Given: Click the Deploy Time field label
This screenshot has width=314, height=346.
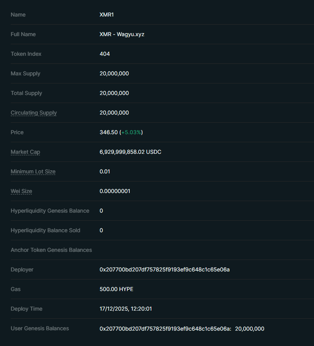Looking at the screenshot, I should coord(26,309).
